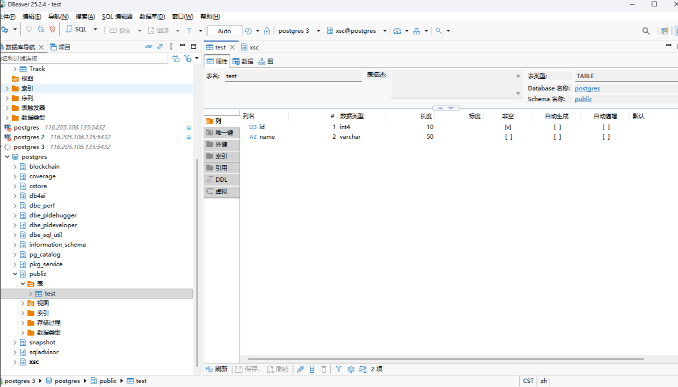
Task: Follow the public schema name link
Action: [x=583, y=99]
